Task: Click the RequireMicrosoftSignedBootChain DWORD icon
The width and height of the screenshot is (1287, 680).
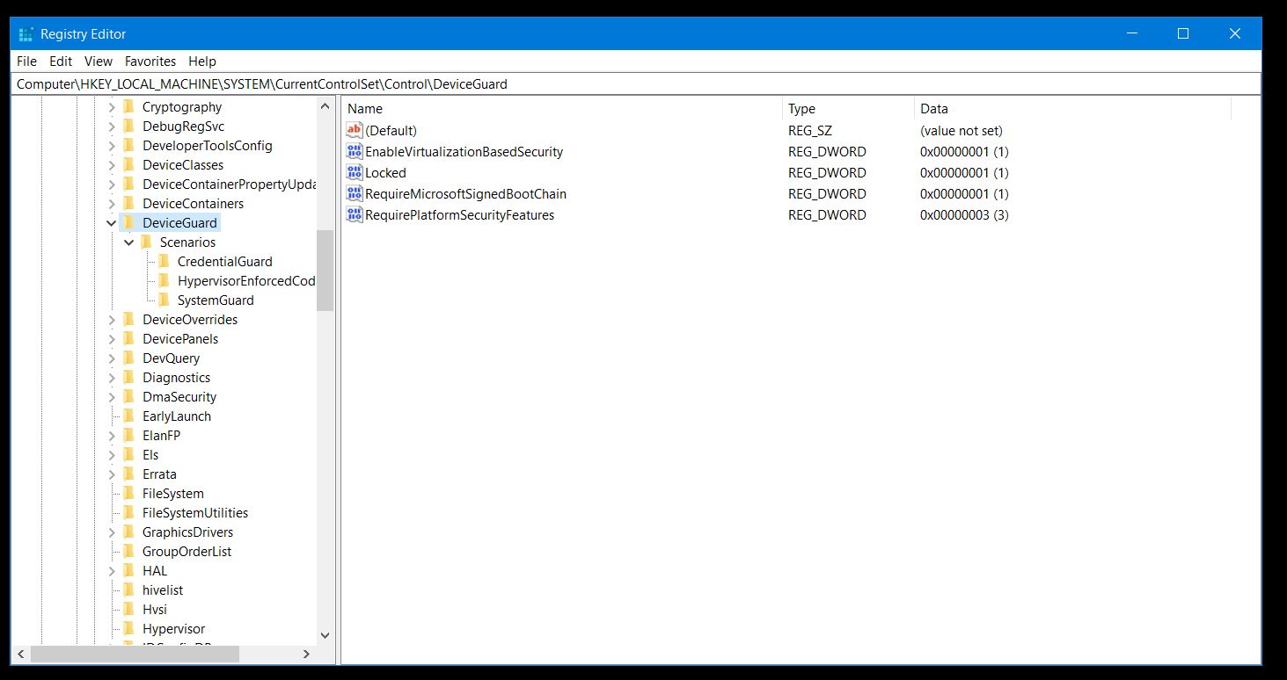Action: pos(355,193)
